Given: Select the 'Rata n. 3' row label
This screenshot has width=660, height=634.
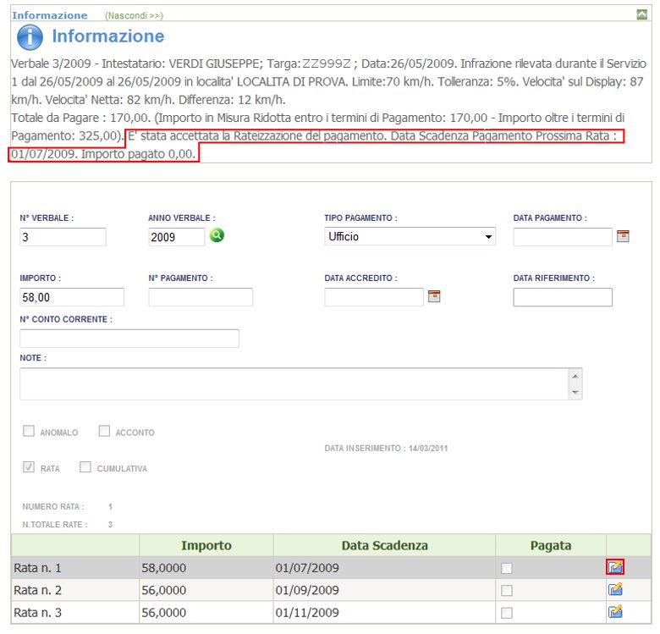Looking at the screenshot, I should 37,613.
